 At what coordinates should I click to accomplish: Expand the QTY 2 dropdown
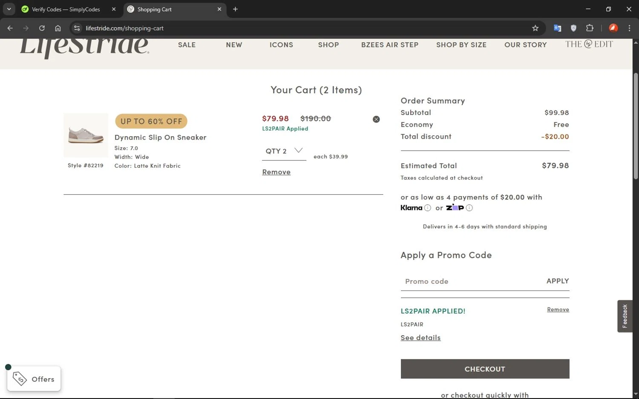(284, 151)
